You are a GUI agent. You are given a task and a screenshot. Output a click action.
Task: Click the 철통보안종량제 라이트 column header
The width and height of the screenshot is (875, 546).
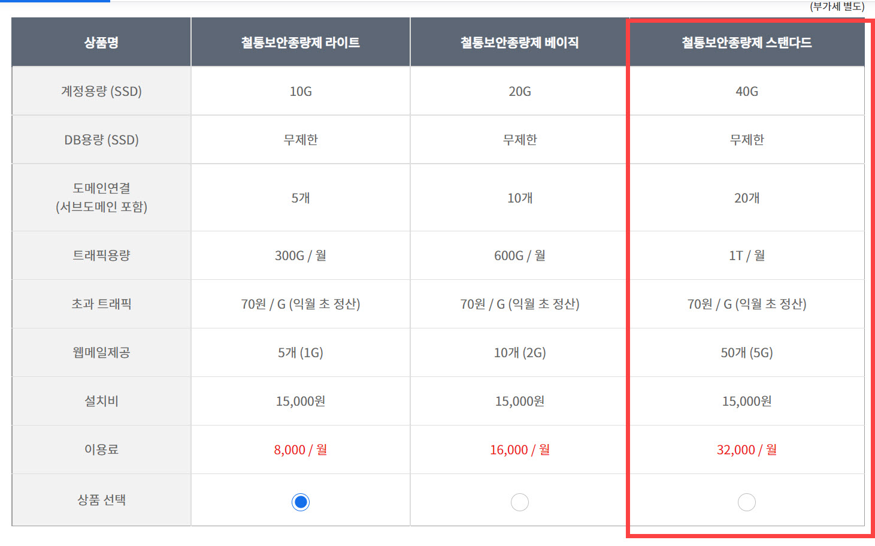pos(300,41)
